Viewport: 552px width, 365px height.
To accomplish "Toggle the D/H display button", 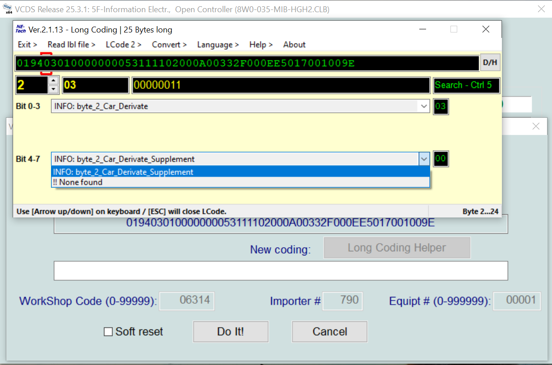I will click(x=490, y=63).
